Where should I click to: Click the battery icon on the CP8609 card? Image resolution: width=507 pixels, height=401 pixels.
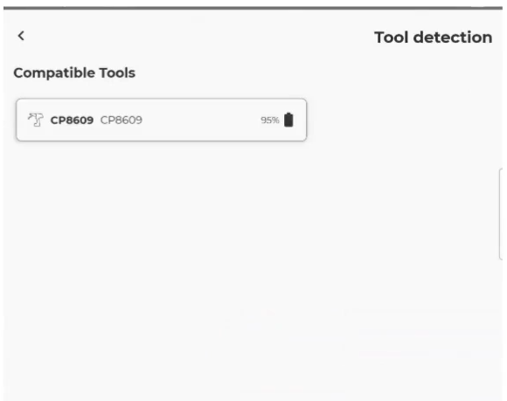(x=288, y=120)
